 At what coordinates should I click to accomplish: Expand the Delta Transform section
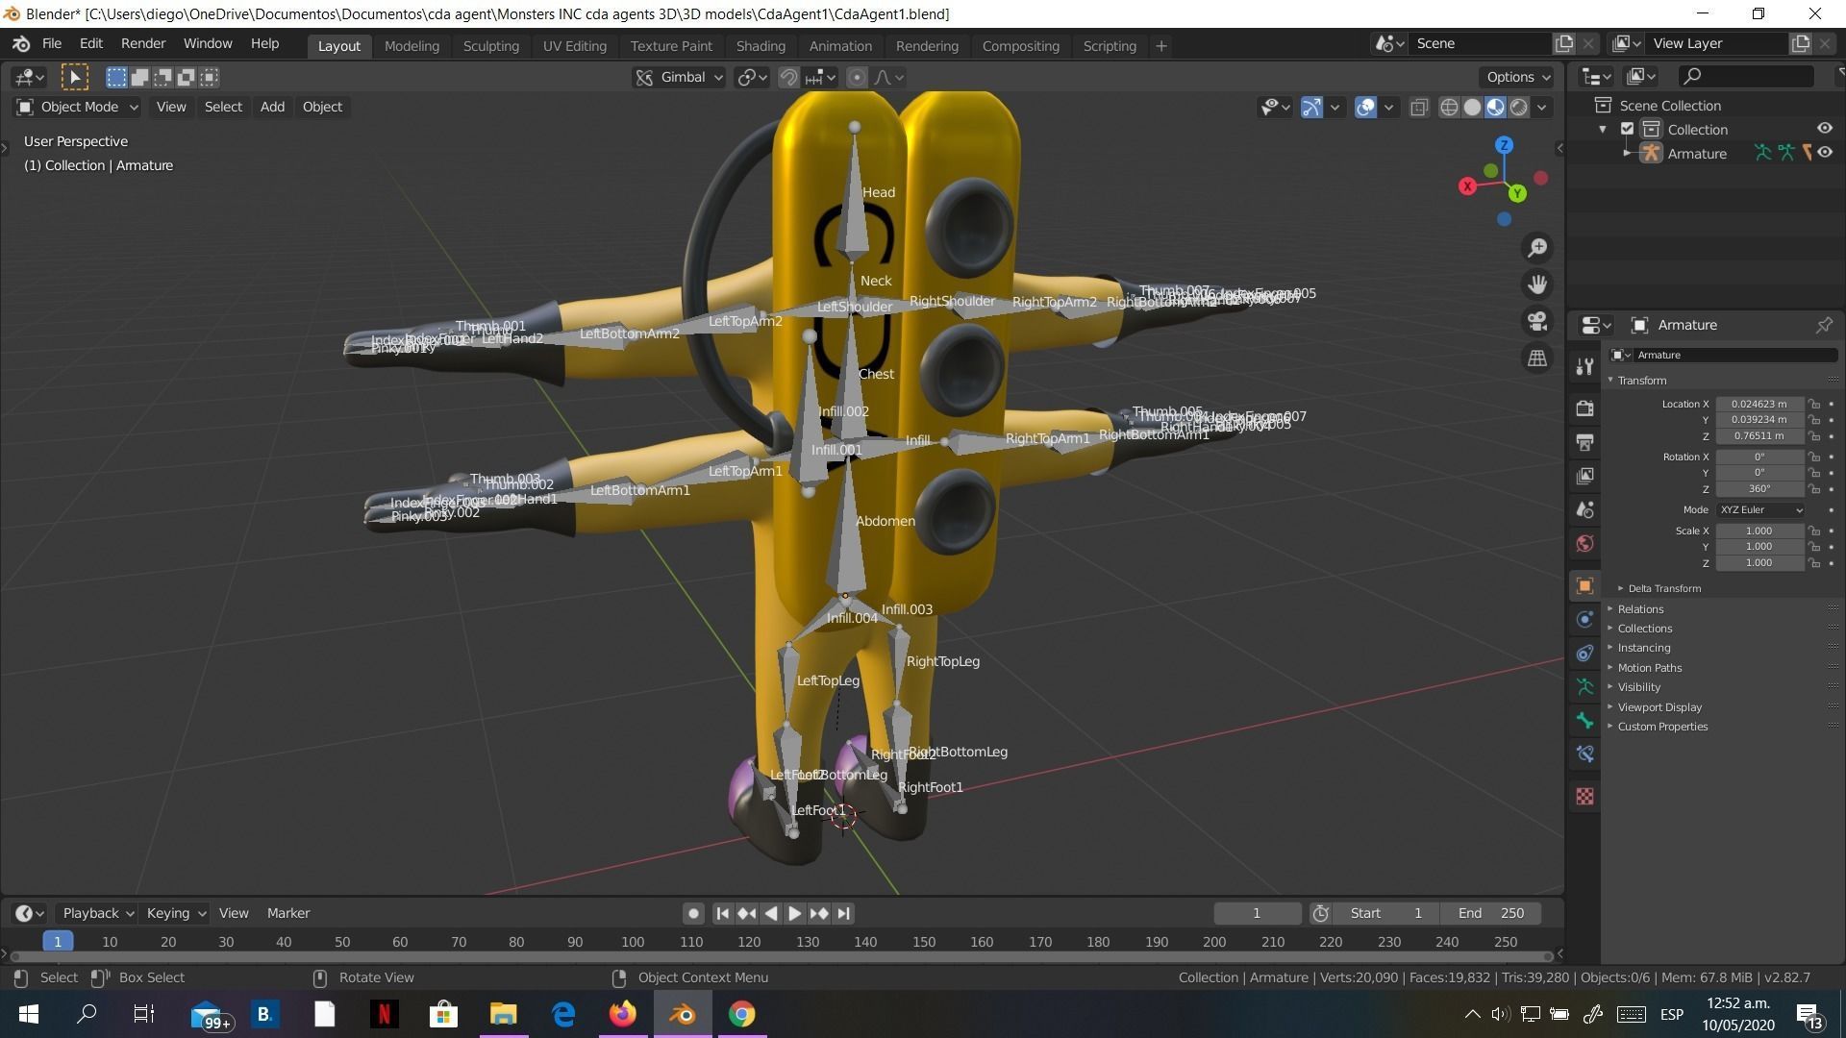tap(1665, 587)
